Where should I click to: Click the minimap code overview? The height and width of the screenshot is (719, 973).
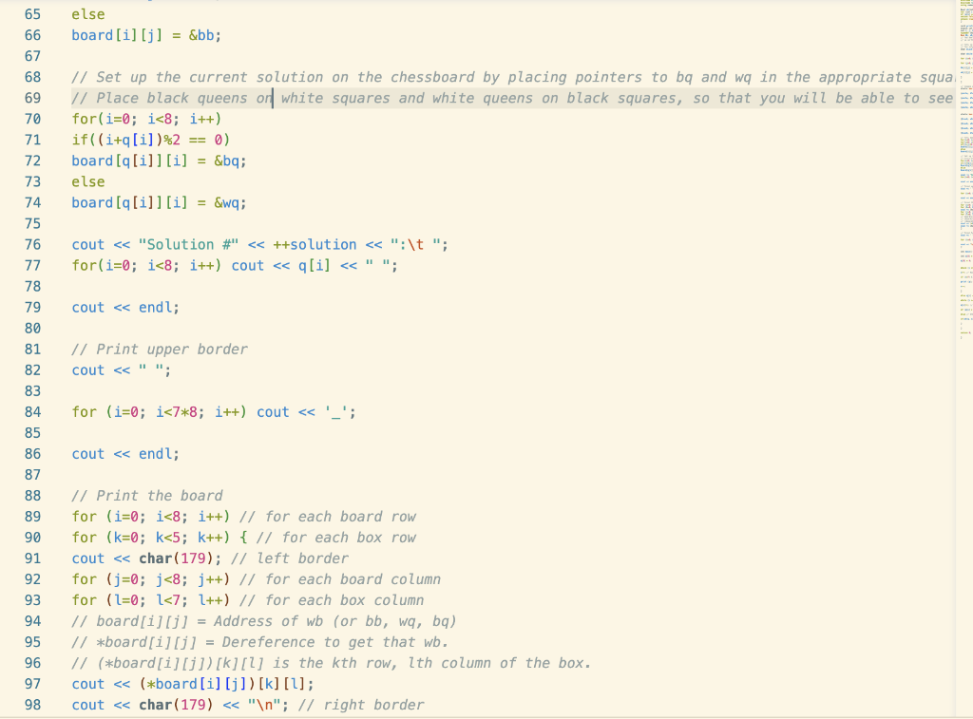point(964,171)
